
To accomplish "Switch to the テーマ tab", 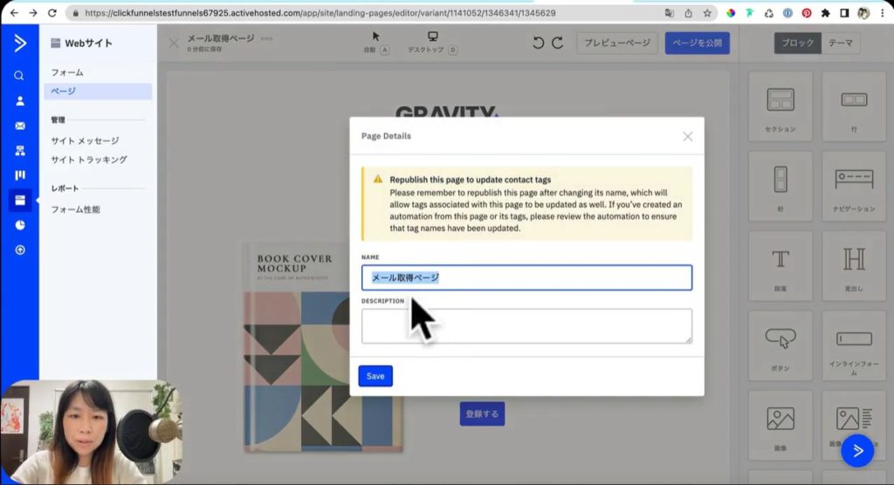I will click(840, 43).
